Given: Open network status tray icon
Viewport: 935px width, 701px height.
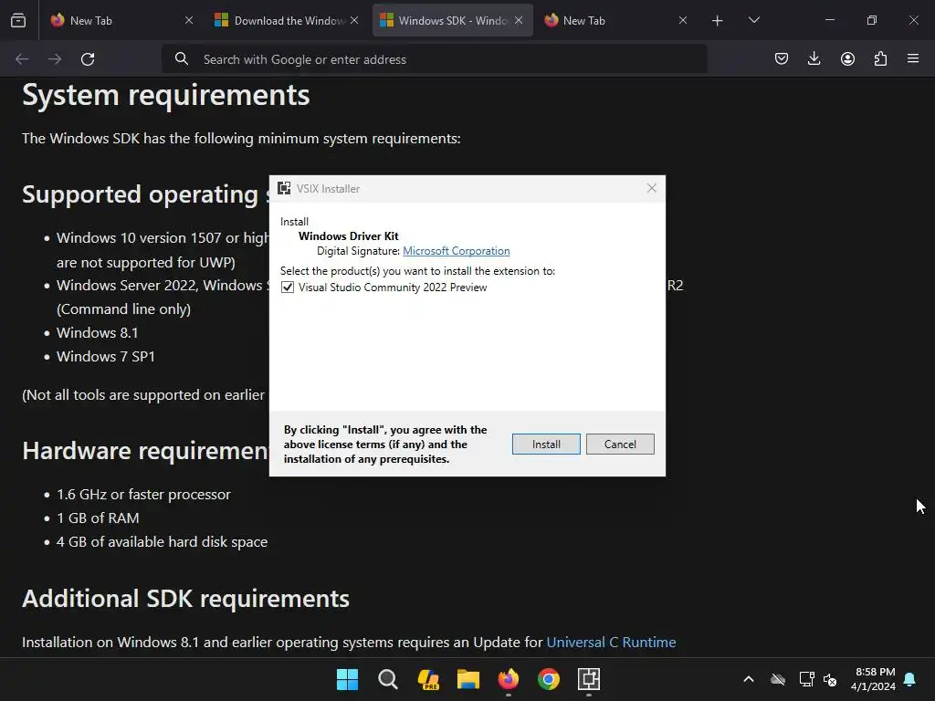Looking at the screenshot, I should [806, 679].
